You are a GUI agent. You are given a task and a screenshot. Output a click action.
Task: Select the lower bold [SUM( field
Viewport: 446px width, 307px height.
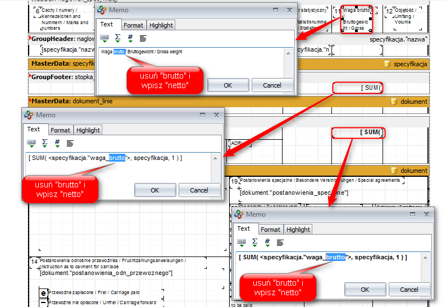coord(358,132)
